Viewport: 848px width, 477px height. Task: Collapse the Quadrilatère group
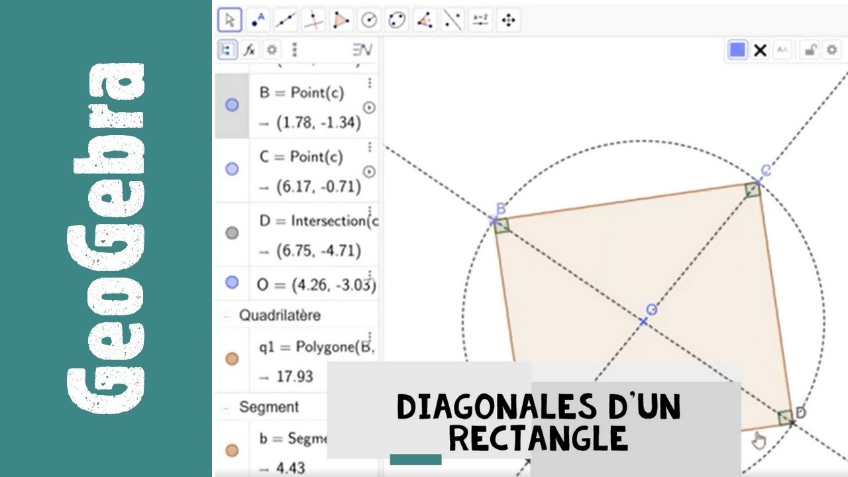coord(226,316)
